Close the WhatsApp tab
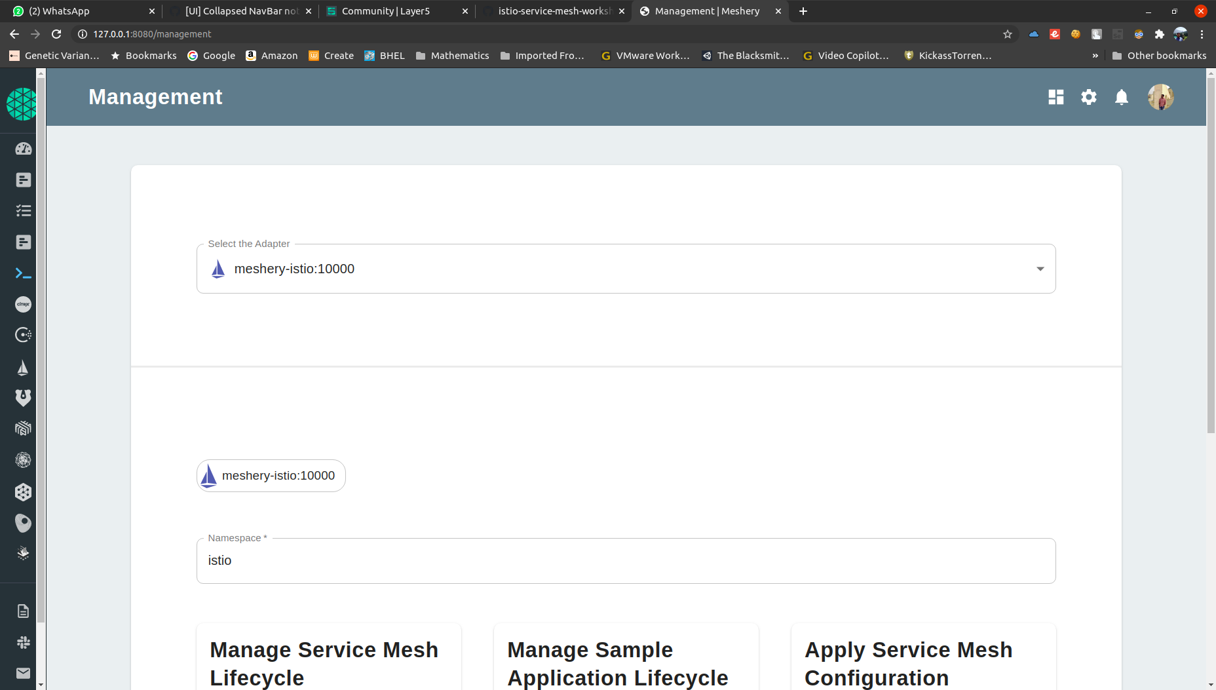The image size is (1216, 690). pyautogui.click(x=152, y=11)
